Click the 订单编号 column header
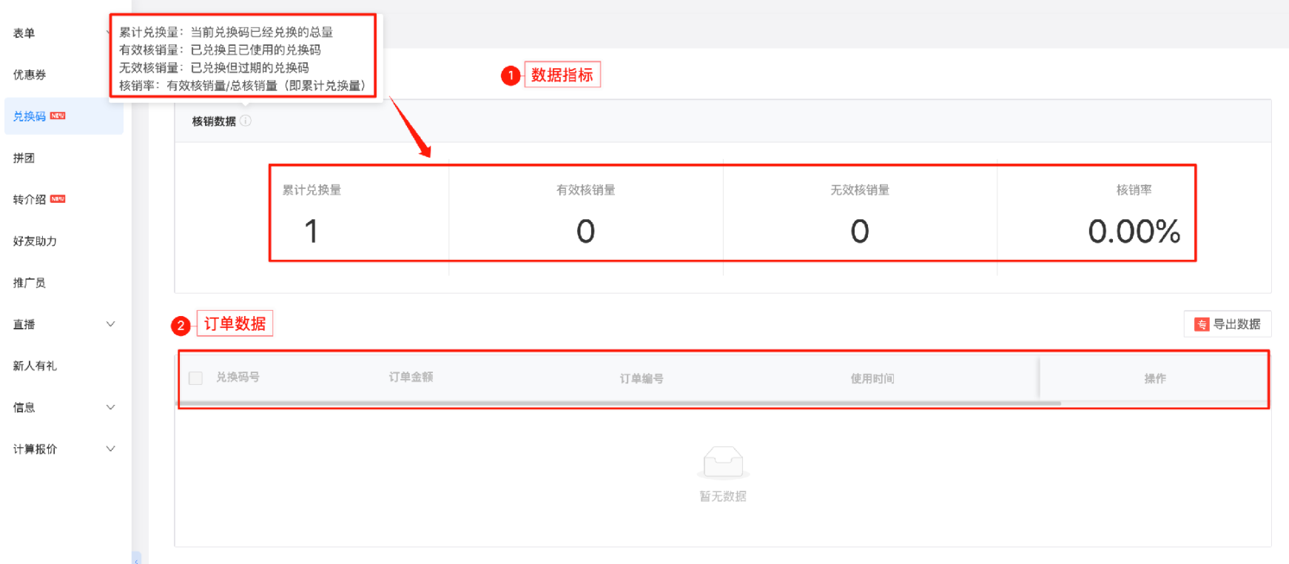This screenshot has height=564, width=1289. 642,378
